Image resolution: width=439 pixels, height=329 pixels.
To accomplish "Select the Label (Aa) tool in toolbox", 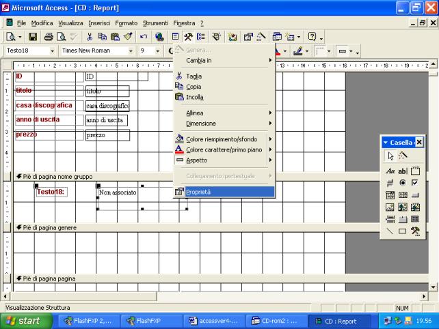I will click(x=390, y=171).
